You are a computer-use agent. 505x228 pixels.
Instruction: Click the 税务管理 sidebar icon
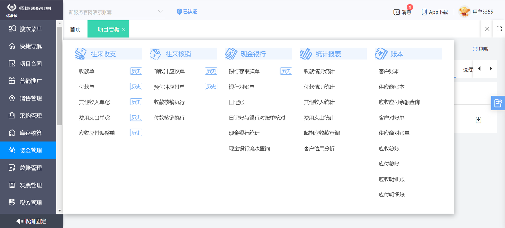(x=12, y=202)
